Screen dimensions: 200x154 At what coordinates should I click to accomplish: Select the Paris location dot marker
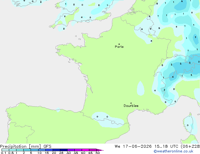click(119, 44)
